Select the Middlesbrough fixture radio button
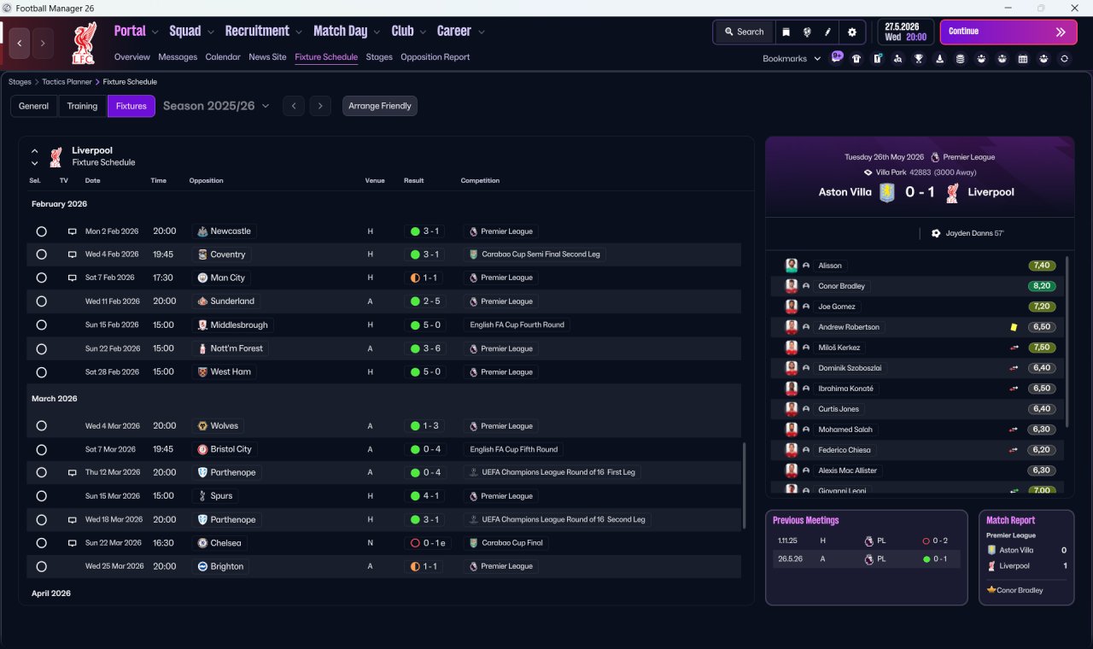1093x649 pixels. coord(41,325)
